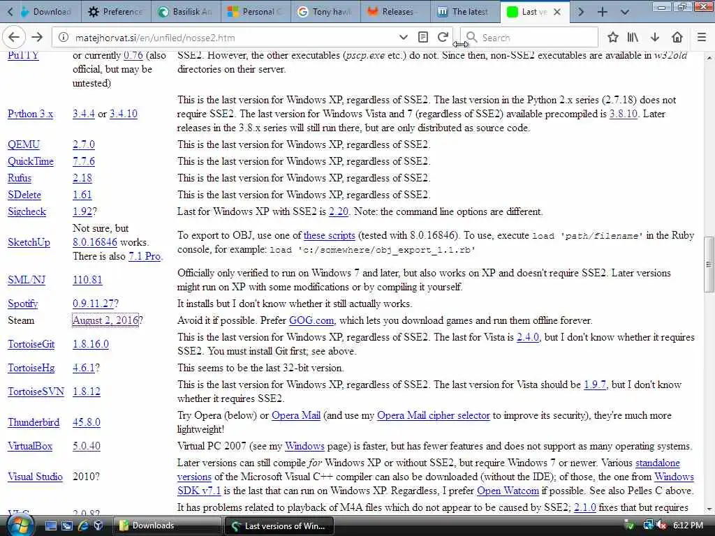Switch to The latest tab
Image resolution: width=715 pixels, height=536 pixels.
(464, 12)
